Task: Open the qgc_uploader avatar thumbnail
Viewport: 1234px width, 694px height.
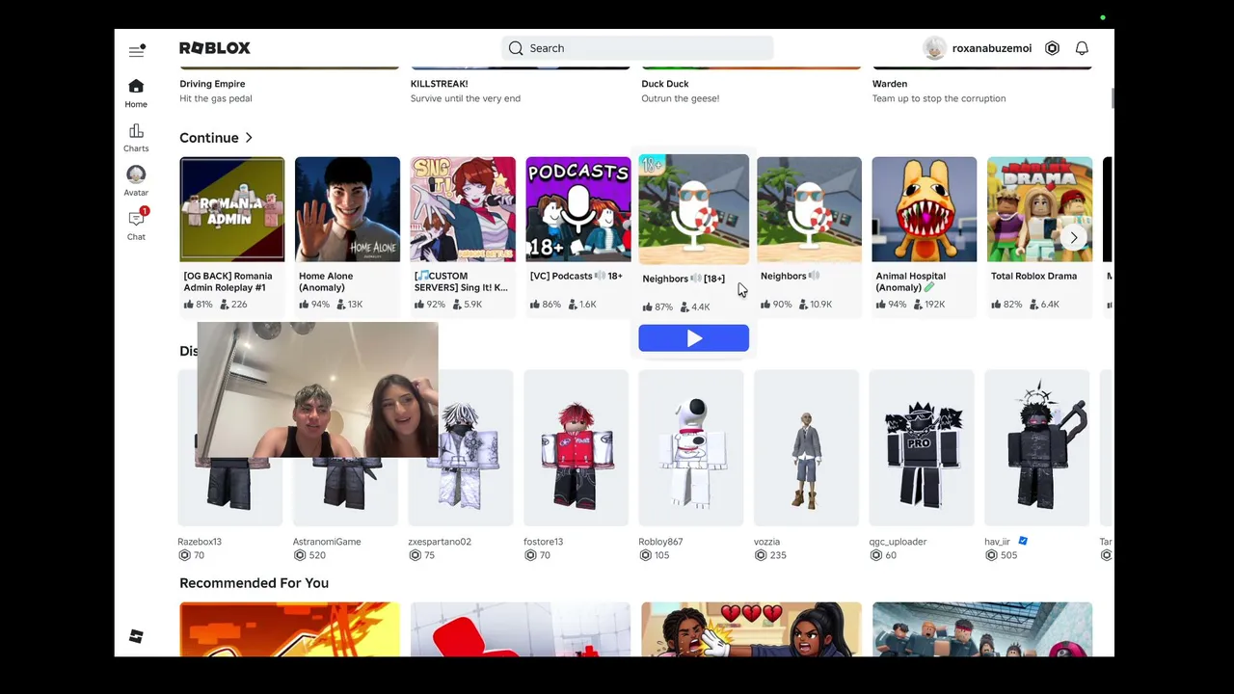Action: click(922, 448)
